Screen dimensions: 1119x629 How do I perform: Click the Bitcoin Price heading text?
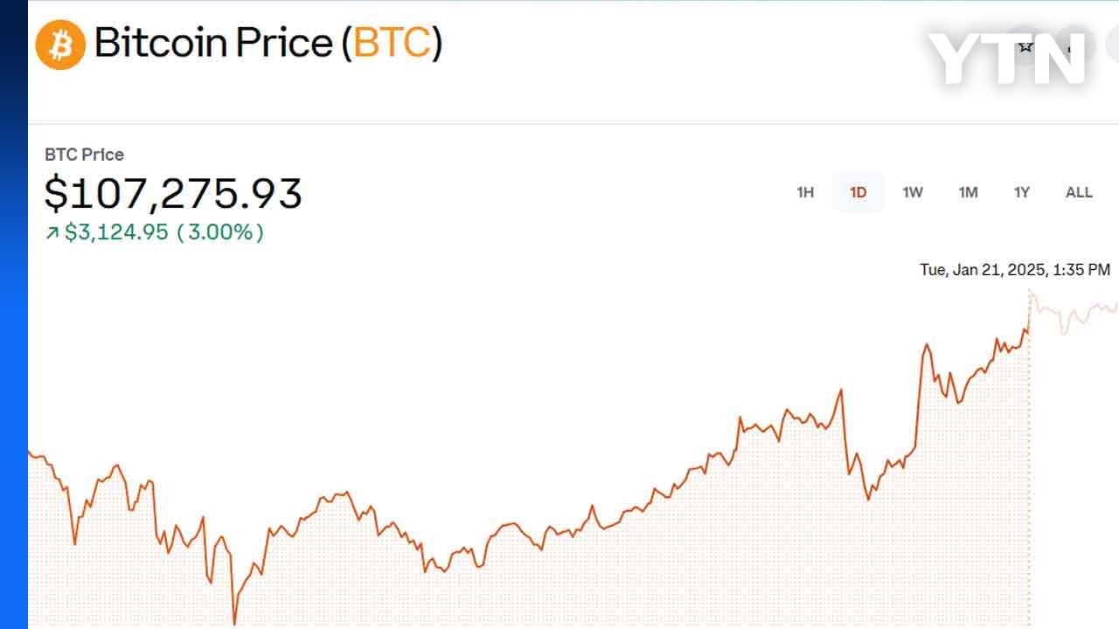pyautogui.click(x=213, y=43)
